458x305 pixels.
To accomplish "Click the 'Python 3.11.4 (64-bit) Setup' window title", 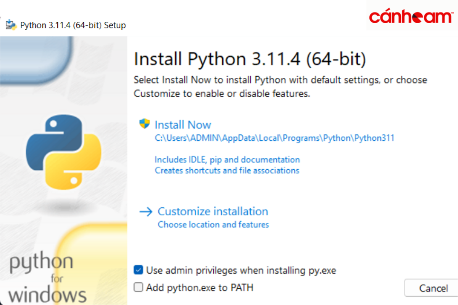I will tap(73, 25).
